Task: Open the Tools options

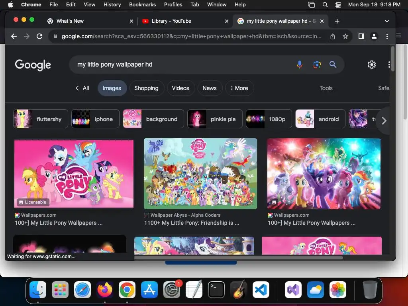Action: pos(326,88)
